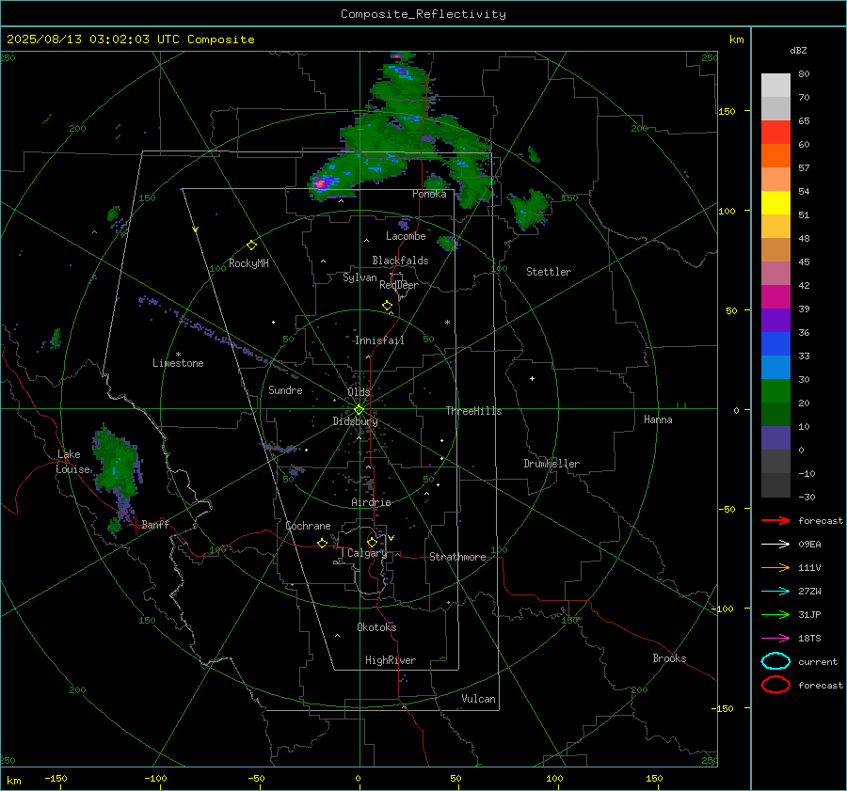Select the green swatch between 30 and 20 dBZ
Viewport: 847px width, 791px height.
point(775,391)
